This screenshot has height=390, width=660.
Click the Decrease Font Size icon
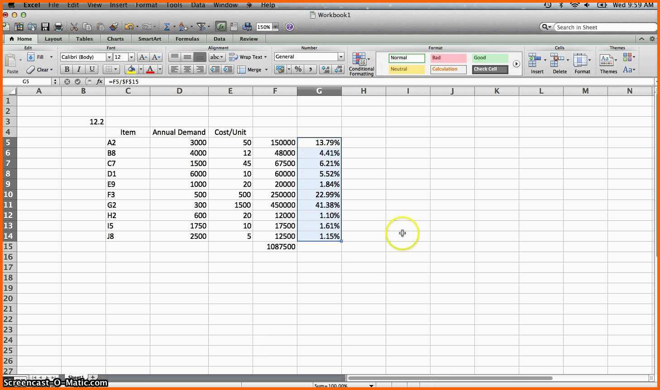156,57
